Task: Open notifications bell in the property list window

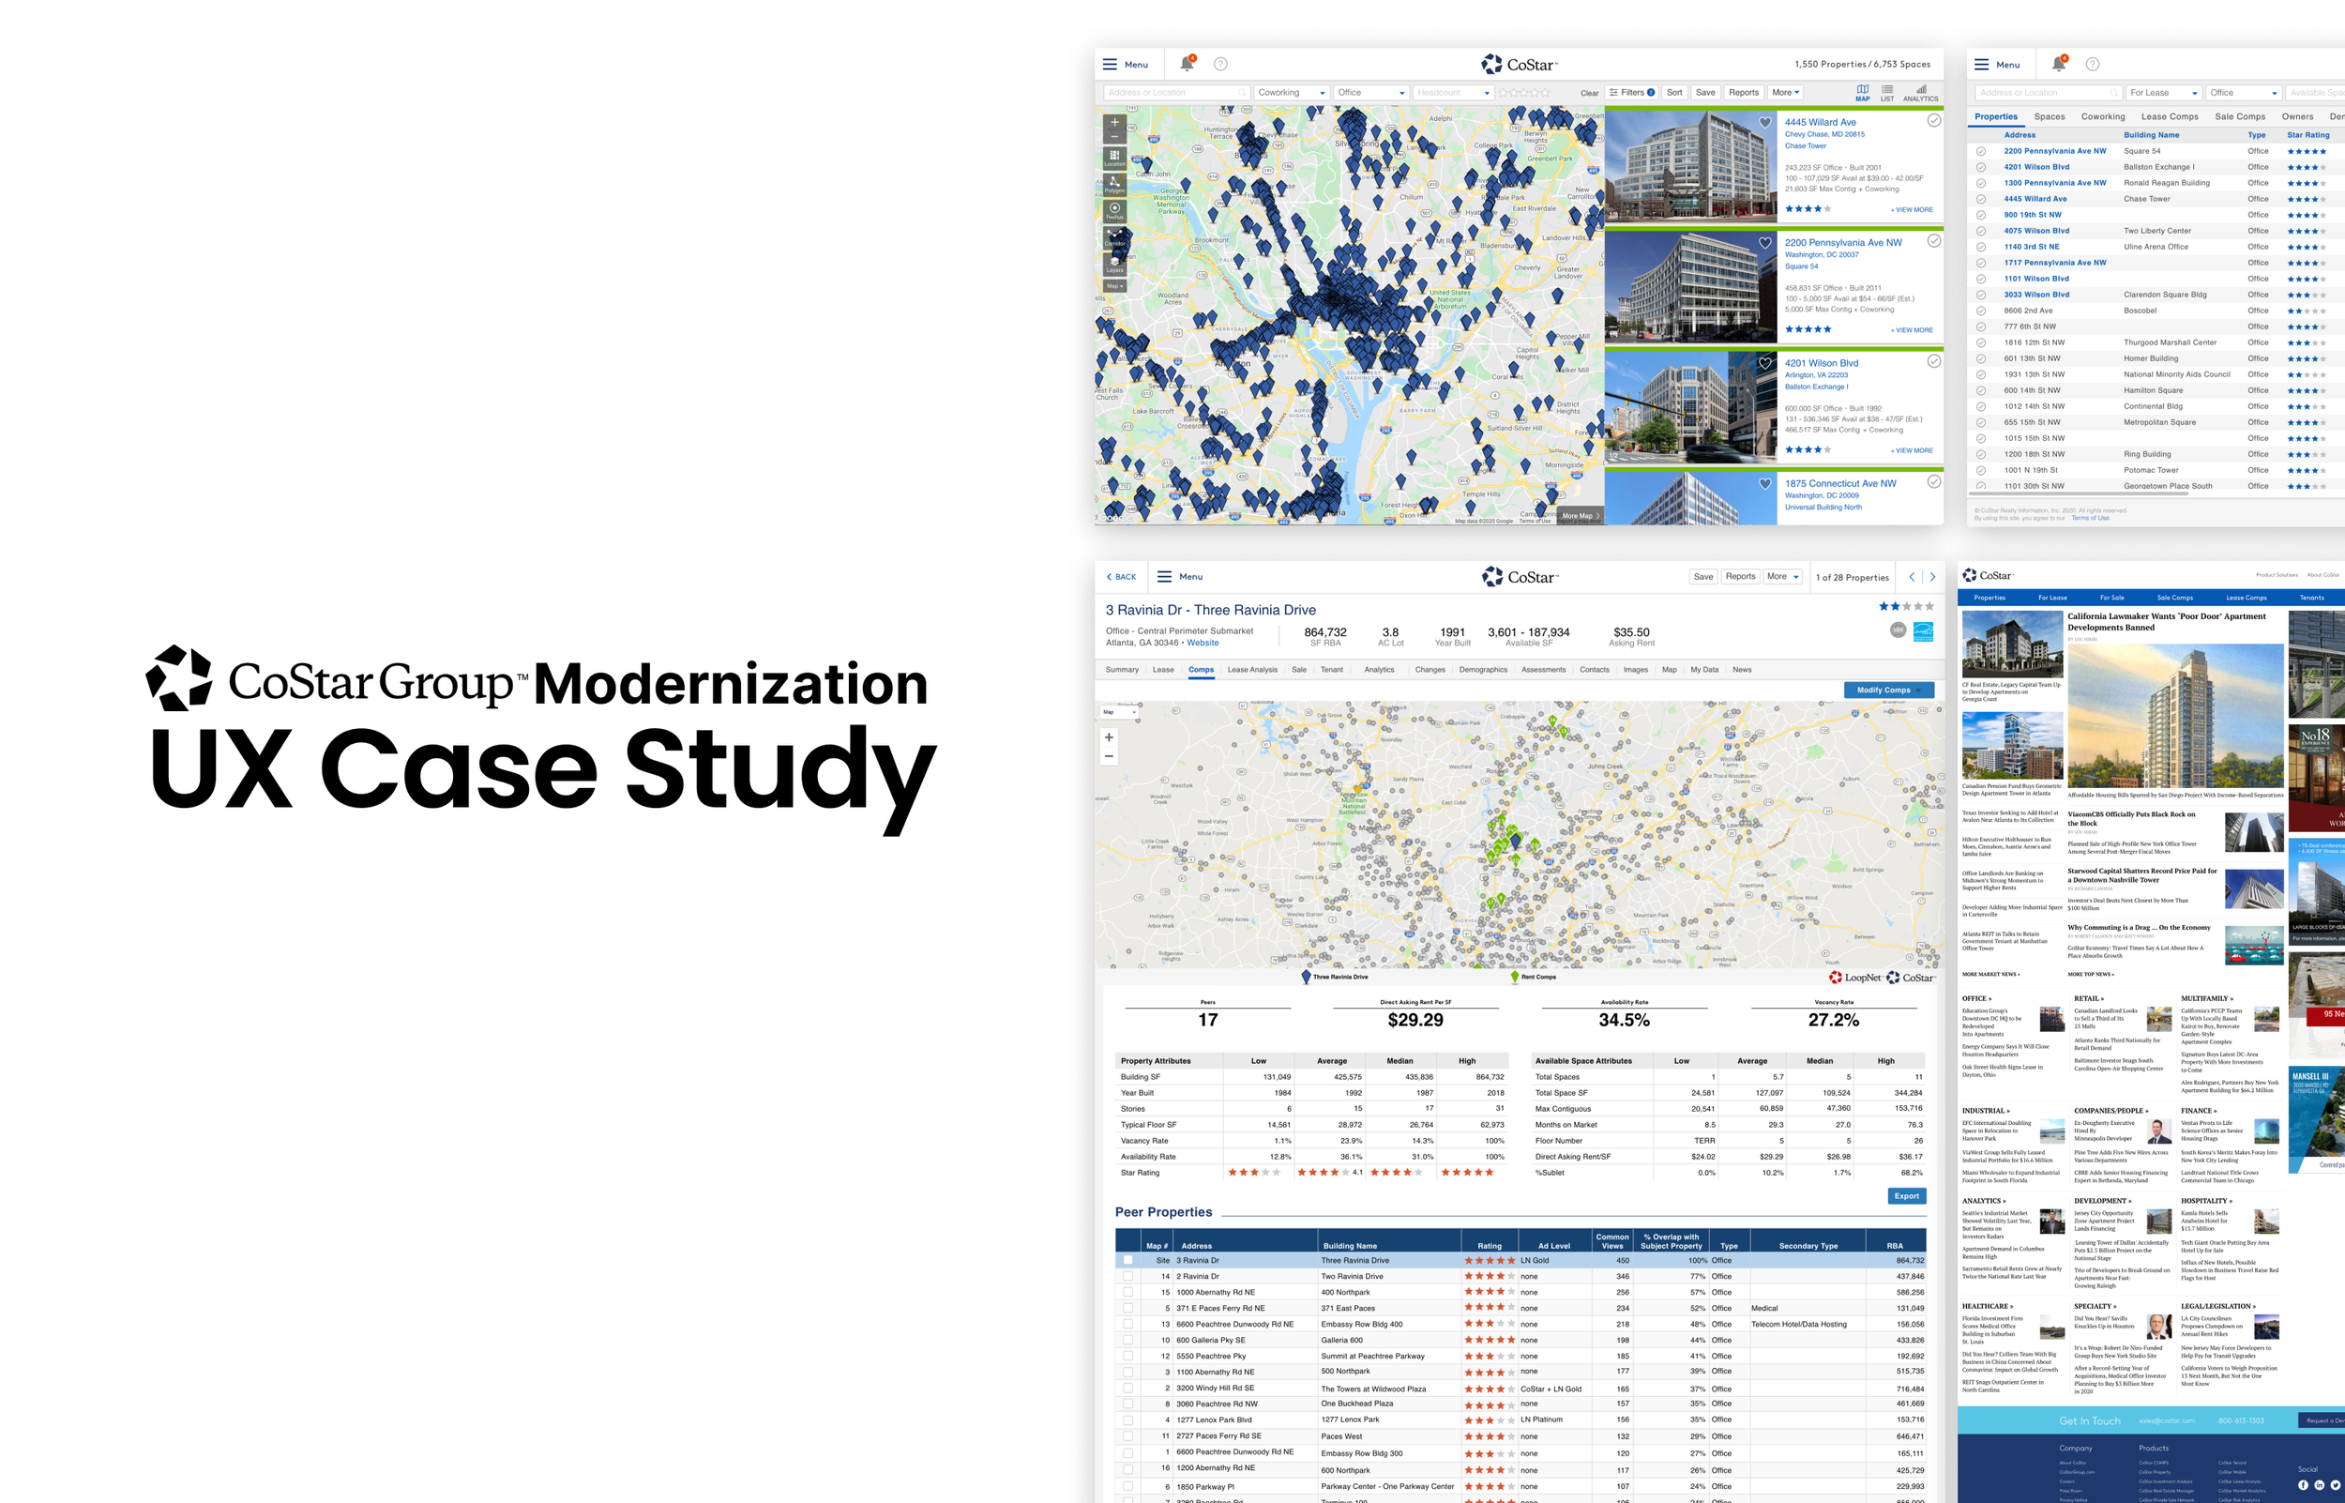Action: [x=2058, y=64]
